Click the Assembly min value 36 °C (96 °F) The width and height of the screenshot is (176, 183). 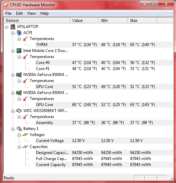[x=112, y=123]
